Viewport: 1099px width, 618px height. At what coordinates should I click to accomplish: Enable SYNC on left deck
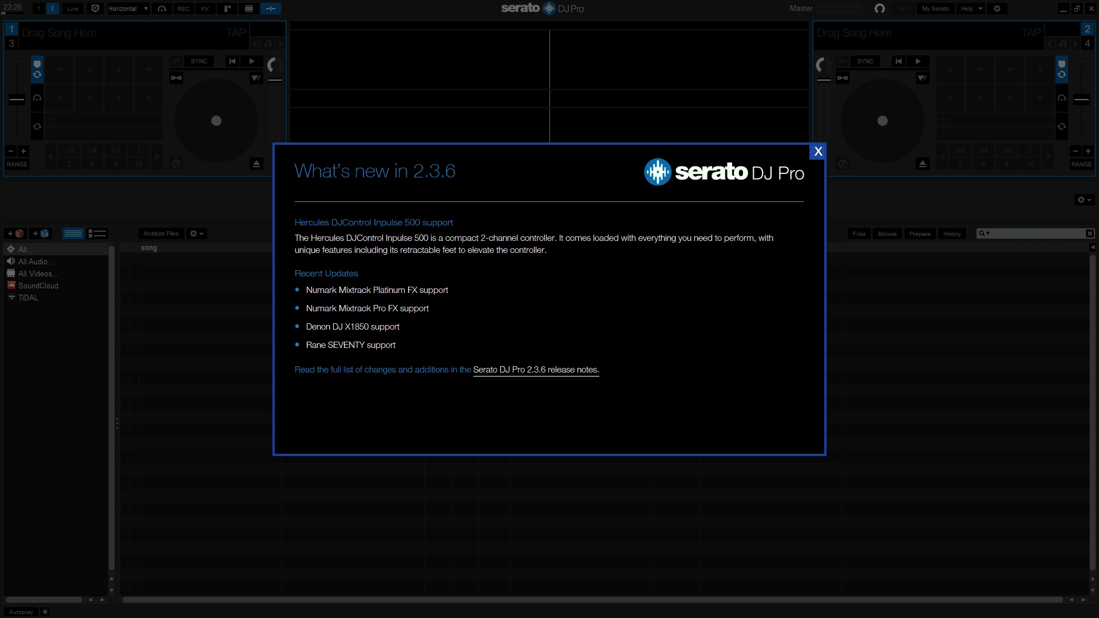199,61
